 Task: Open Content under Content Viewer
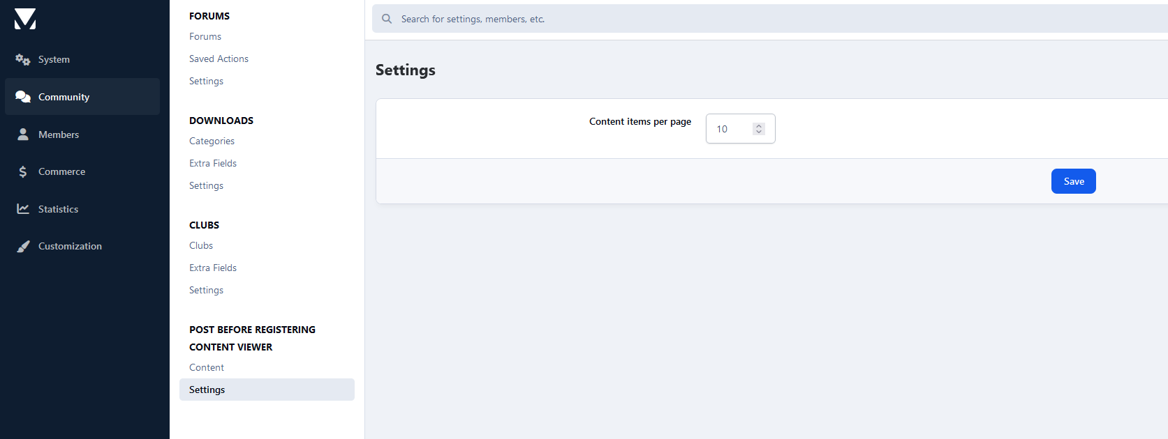tap(207, 367)
